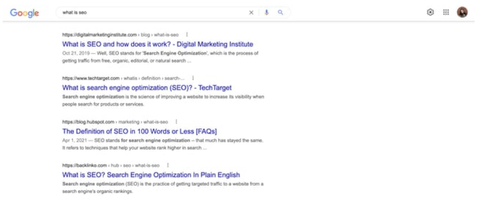Open the Google apps grid
The height and width of the screenshot is (214, 484).
[446, 13]
